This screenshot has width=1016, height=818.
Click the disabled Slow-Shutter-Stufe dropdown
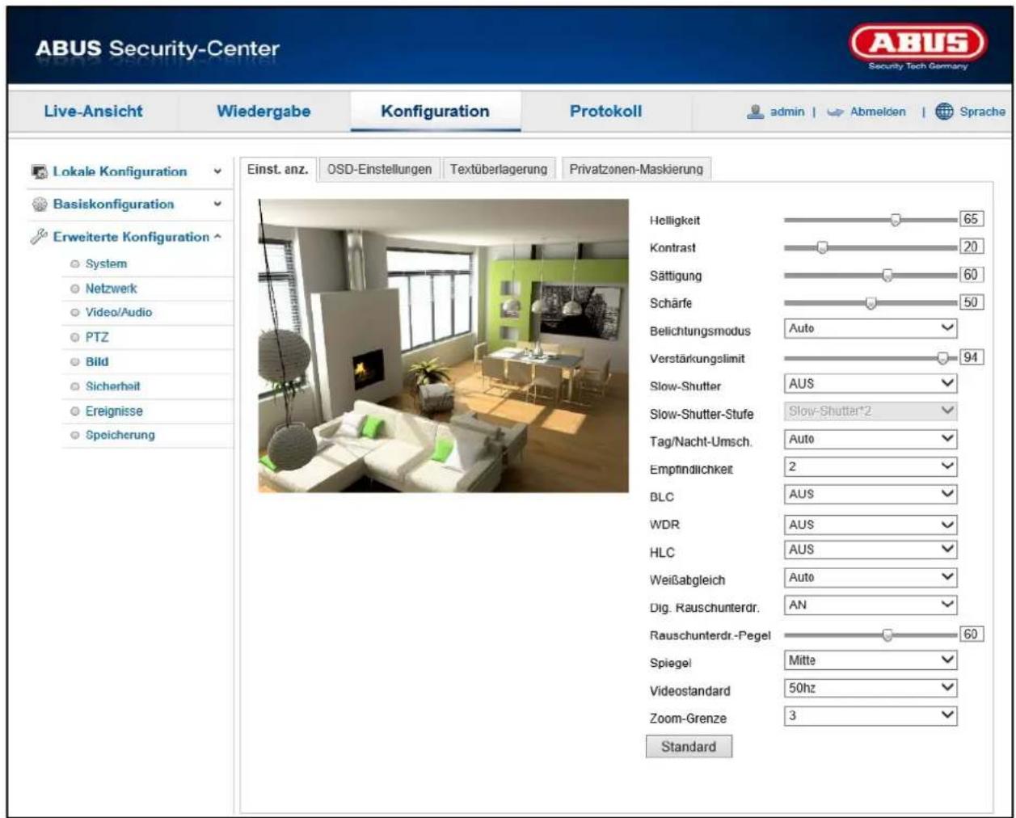tap(871, 411)
